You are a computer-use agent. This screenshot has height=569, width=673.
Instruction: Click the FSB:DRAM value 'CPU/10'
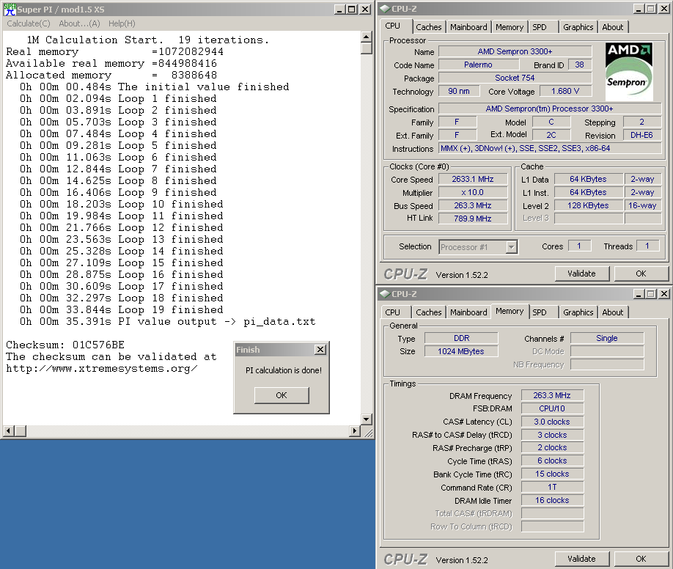(552, 408)
